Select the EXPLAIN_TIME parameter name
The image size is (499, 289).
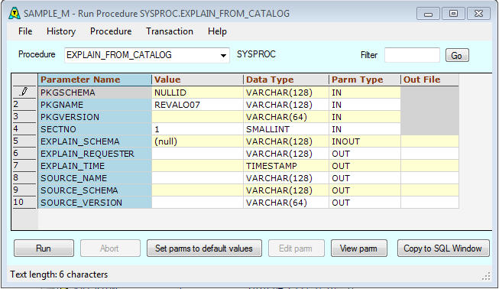pyautogui.click(x=95, y=166)
